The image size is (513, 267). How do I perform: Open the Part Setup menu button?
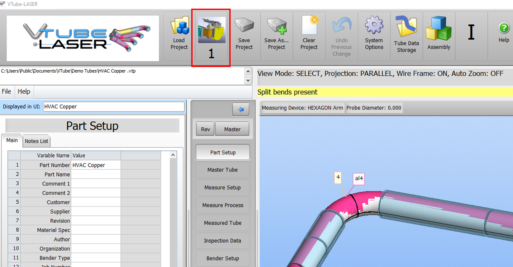pyautogui.click(x=223, y=153)
